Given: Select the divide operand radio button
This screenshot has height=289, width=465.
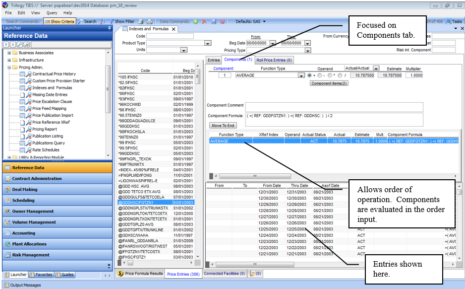Looking at the screenshot, I should coord(341,75).
